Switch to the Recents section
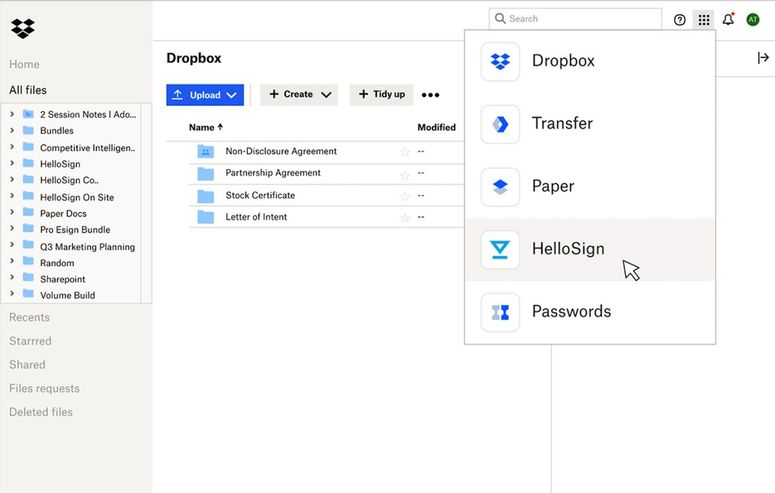 tap(29, 317)
